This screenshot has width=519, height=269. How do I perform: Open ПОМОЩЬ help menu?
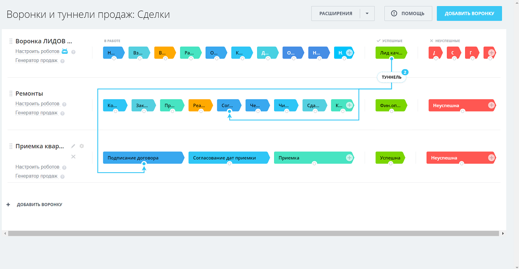click(x=408, y=13)
